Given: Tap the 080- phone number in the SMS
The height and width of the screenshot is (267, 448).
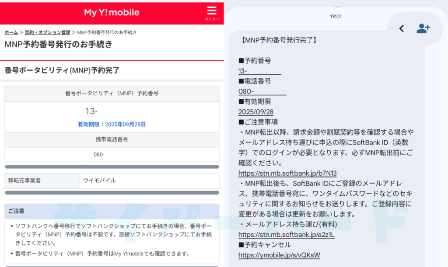Looking at the screenshot, I should click(x=262, y=92).
